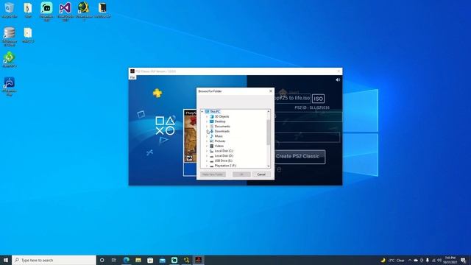This screenshot has height=265, width=471.
Task: Show hidden system tray icons
Action: click(410, 260)
